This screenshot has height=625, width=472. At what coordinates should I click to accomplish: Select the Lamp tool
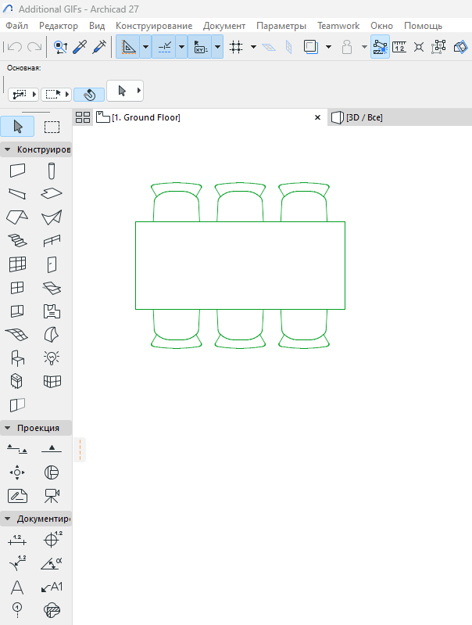point(52,358)
